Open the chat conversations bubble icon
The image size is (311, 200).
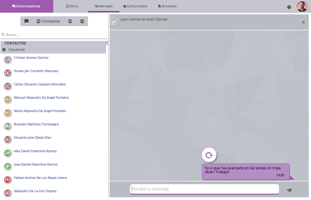point(26,21)
